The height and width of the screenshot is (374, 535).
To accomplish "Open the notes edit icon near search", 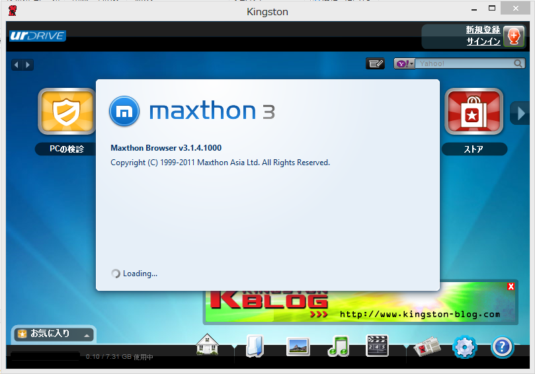I will click(376, 63).
